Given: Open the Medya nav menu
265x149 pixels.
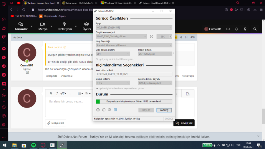Looking at the screenshot, I should point(43,26).
